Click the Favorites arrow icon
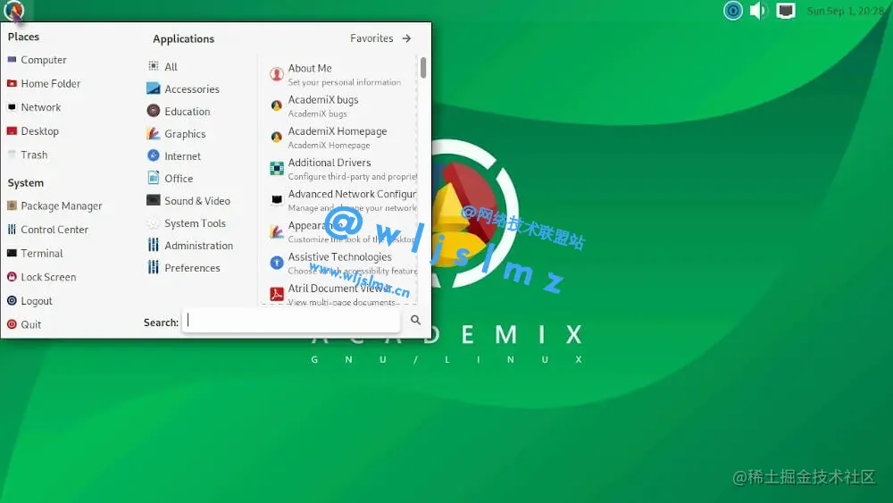893x503 pixels. click(406, 38)
